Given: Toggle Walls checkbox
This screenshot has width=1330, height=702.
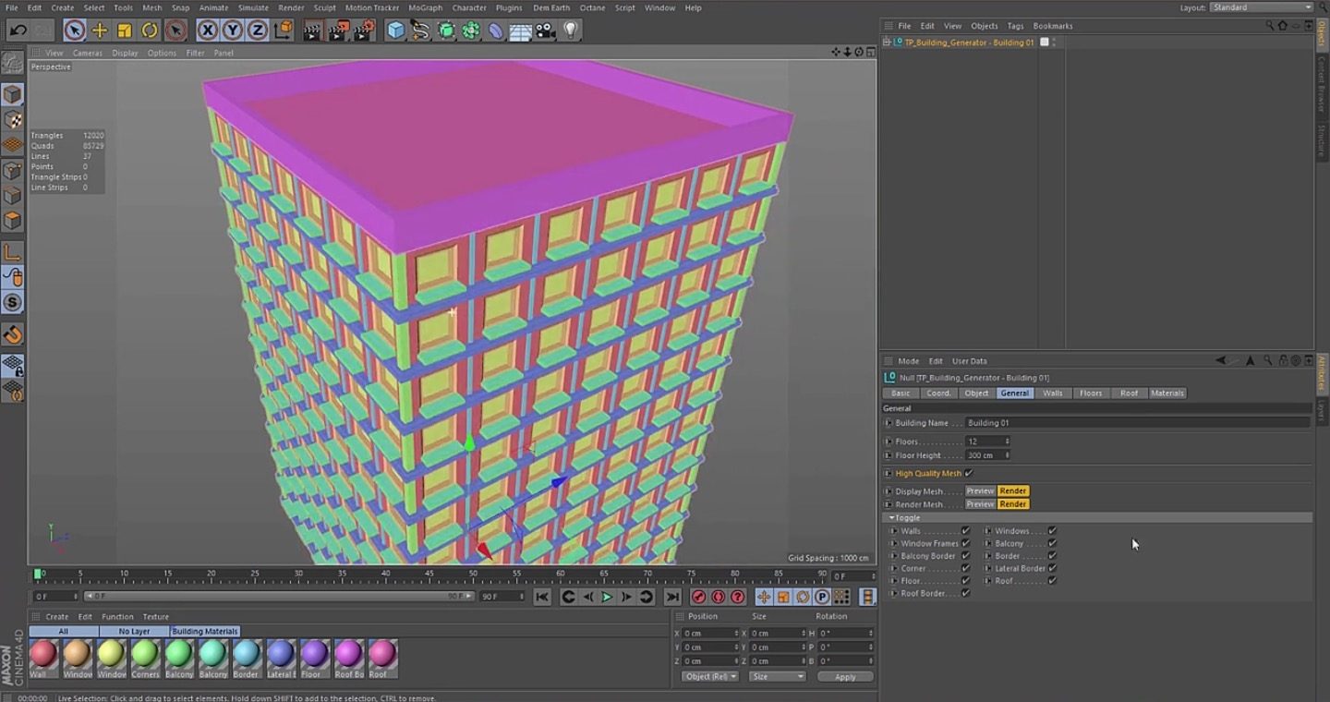Looking at the screenshot, I should click(x=965, y=531).
